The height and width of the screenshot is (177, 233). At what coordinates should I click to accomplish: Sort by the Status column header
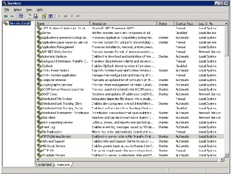(x=165, y=24)
